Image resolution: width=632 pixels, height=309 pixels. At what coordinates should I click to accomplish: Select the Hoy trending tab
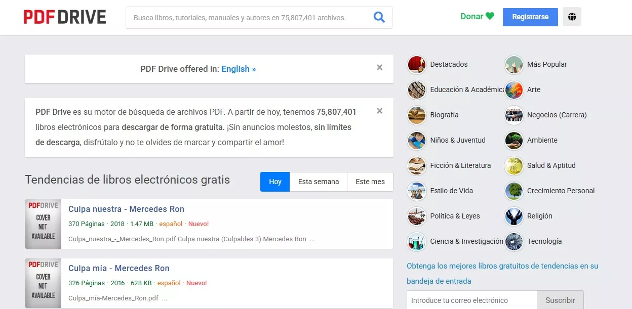[275, 182]
